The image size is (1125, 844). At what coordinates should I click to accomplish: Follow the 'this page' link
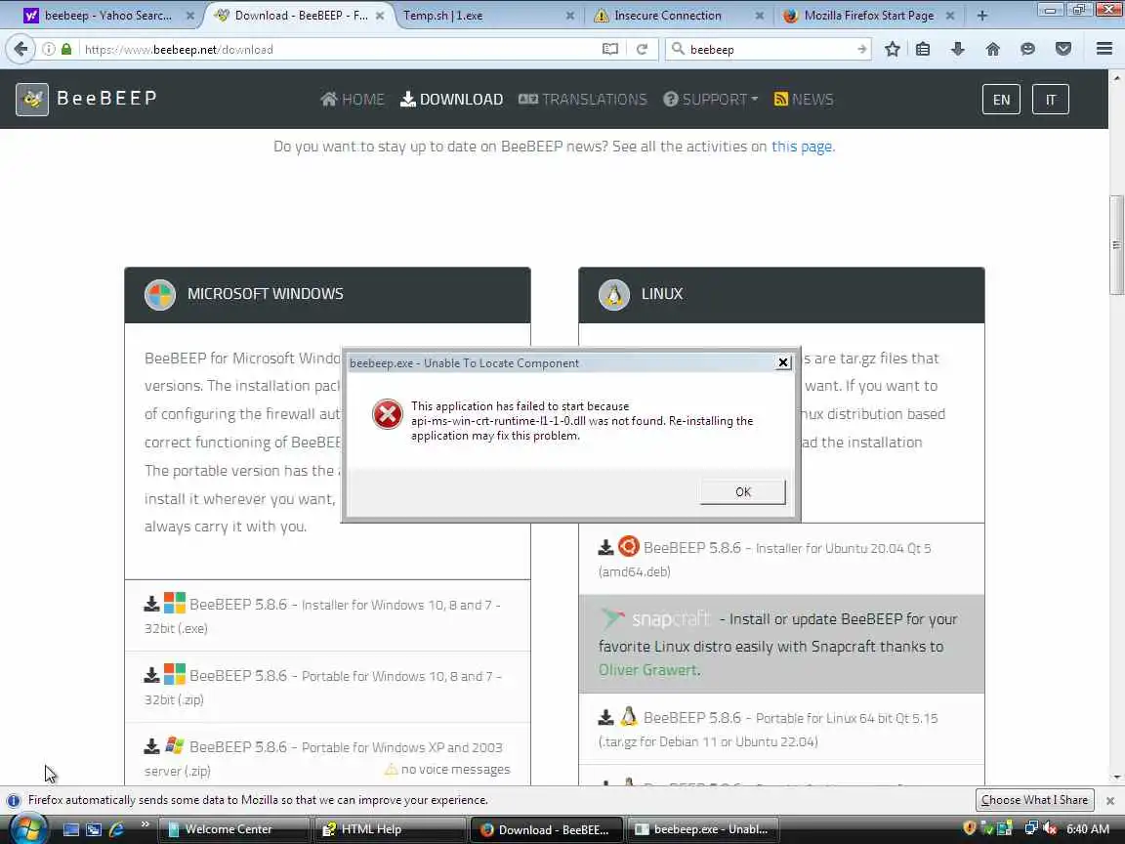802,147
